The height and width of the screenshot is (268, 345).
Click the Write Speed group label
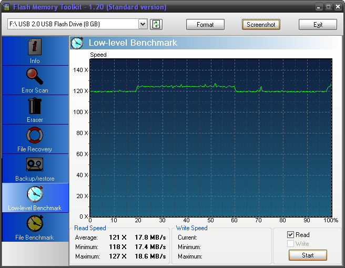(x=191, y=228)
